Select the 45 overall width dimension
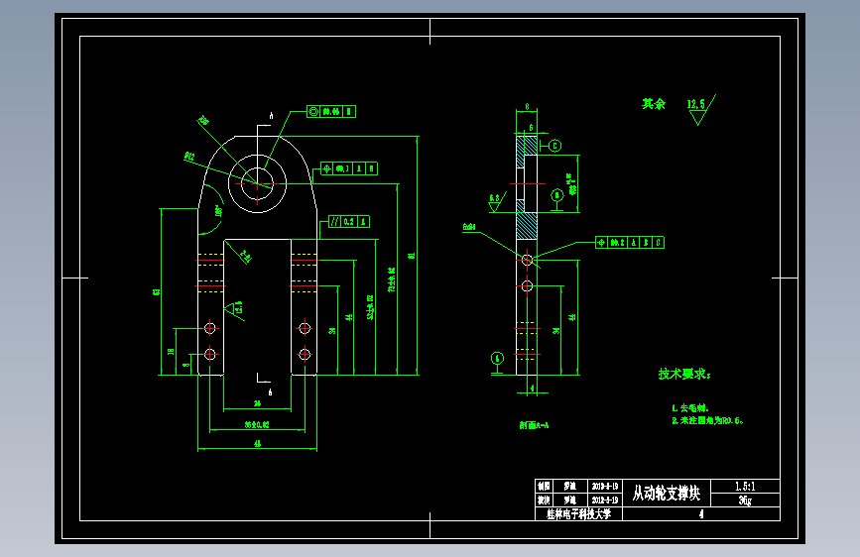This screenshot has height=557, width=860. tap(257, 444)
